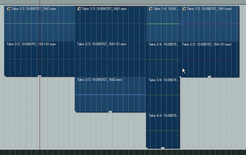Click the gray bottom handle below Take 4/4
The width and height of the screenshot is (246, 155).
163,148
